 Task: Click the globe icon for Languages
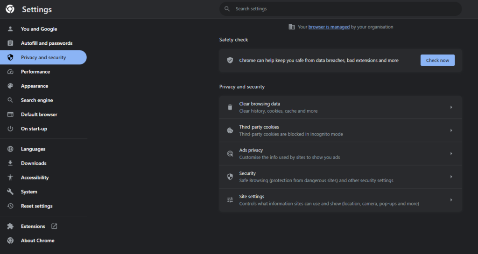click(10, 149)
